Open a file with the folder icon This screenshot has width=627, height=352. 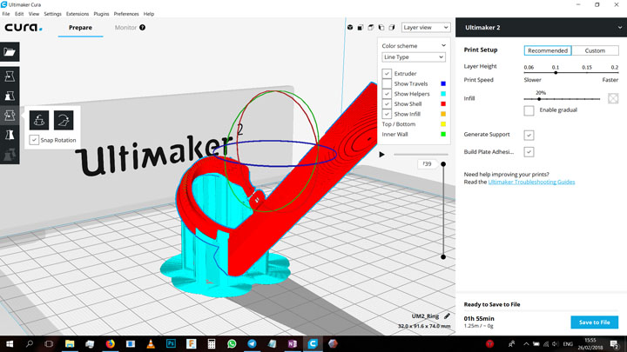coord(10,52)
